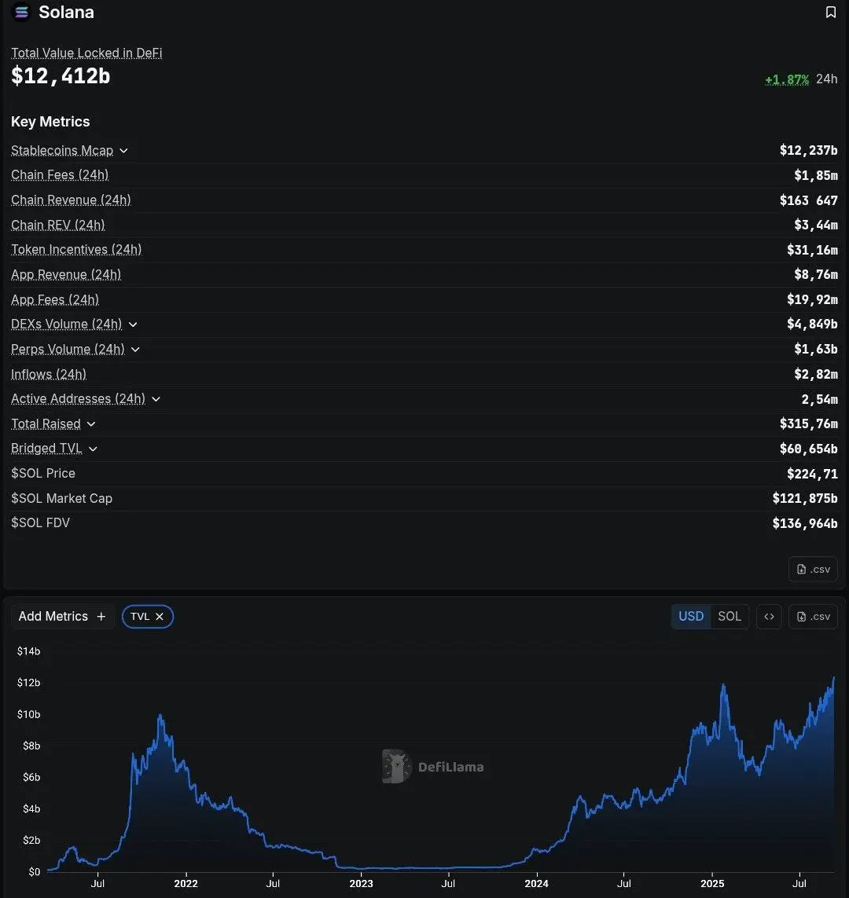Click the Bridged TVL value $60,654b
The image size is (849, 898).
point(808,449)
